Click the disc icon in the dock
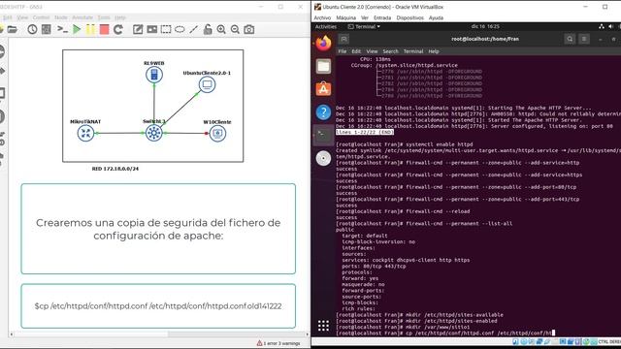 [x=323, y=158]
